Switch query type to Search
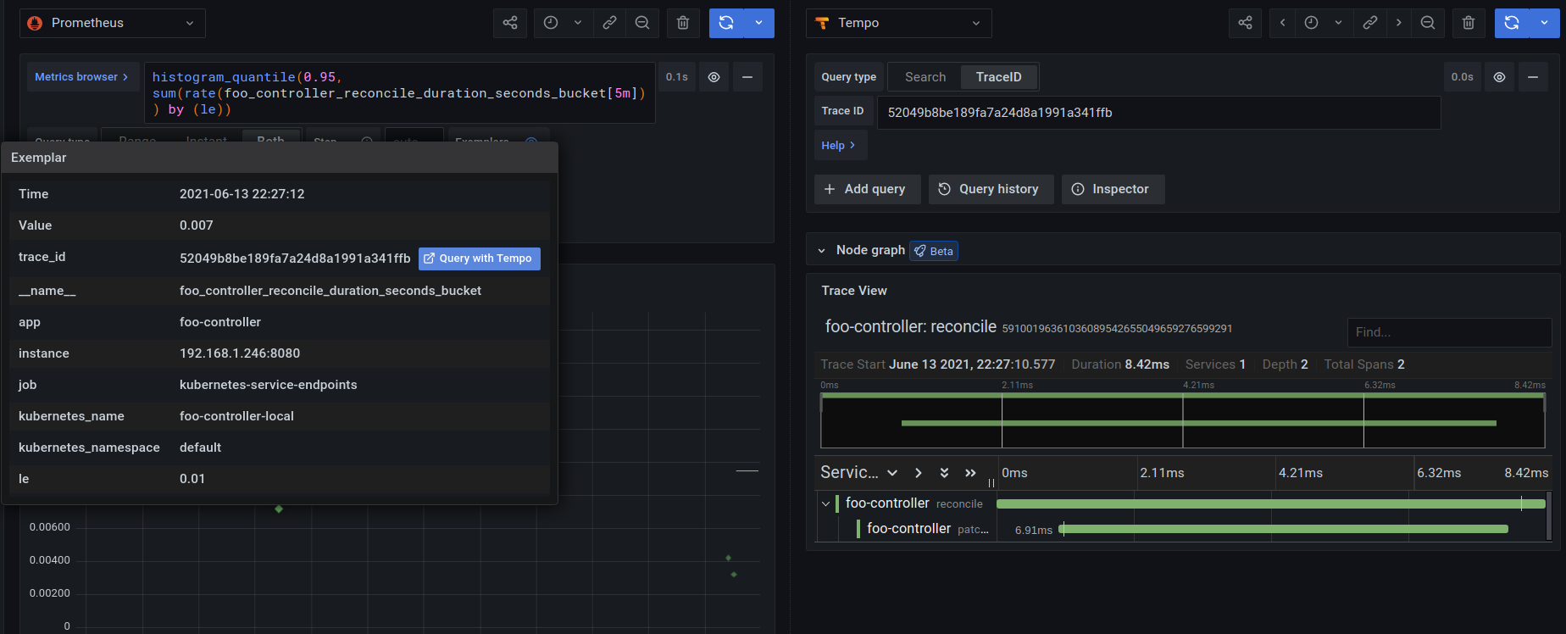1566x634 pixels. click(x=925, y=77)
